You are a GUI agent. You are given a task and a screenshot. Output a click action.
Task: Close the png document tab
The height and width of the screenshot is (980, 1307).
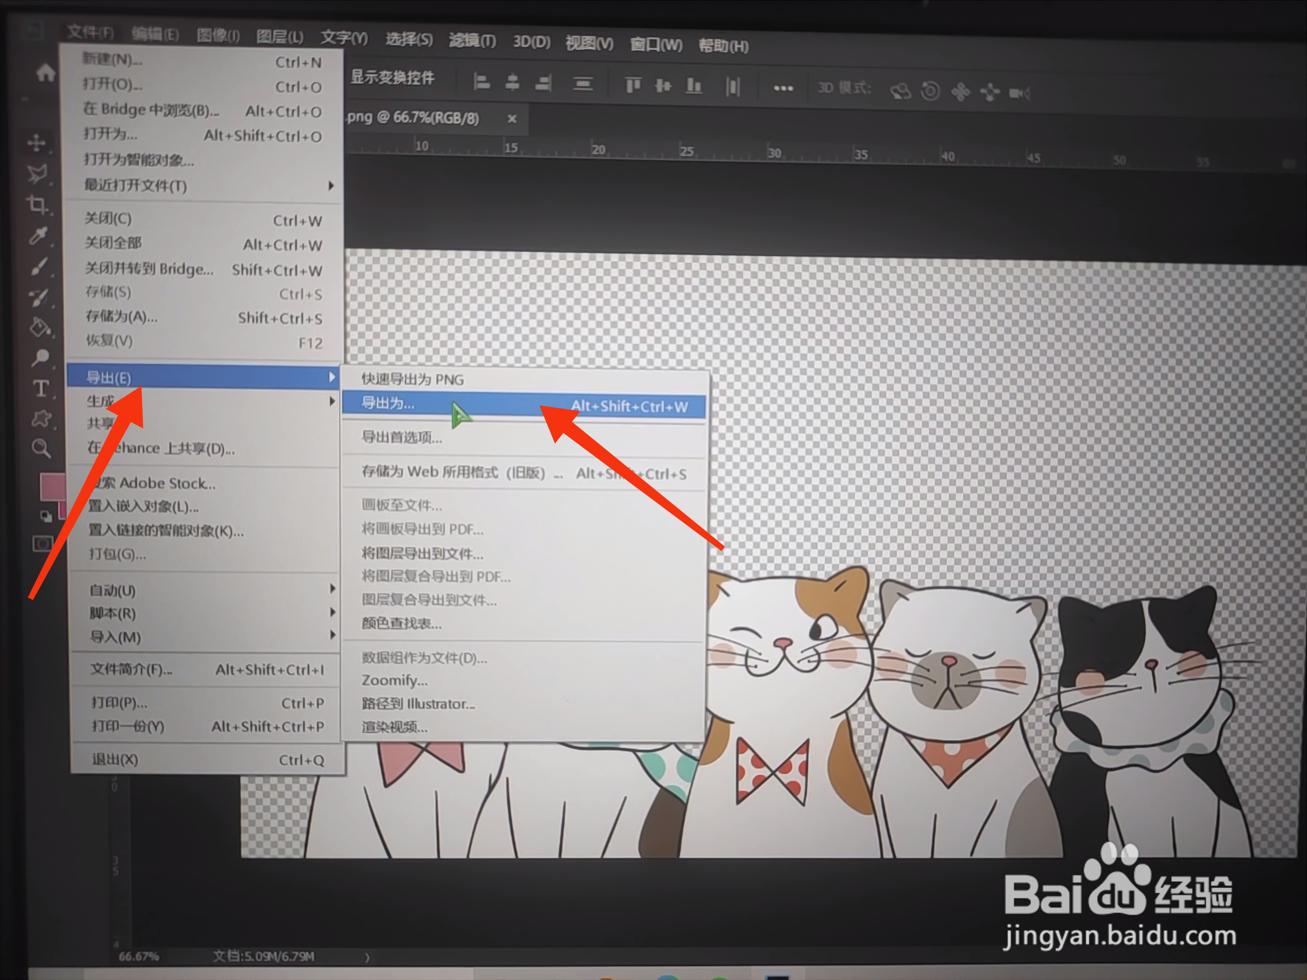[512, 119]
